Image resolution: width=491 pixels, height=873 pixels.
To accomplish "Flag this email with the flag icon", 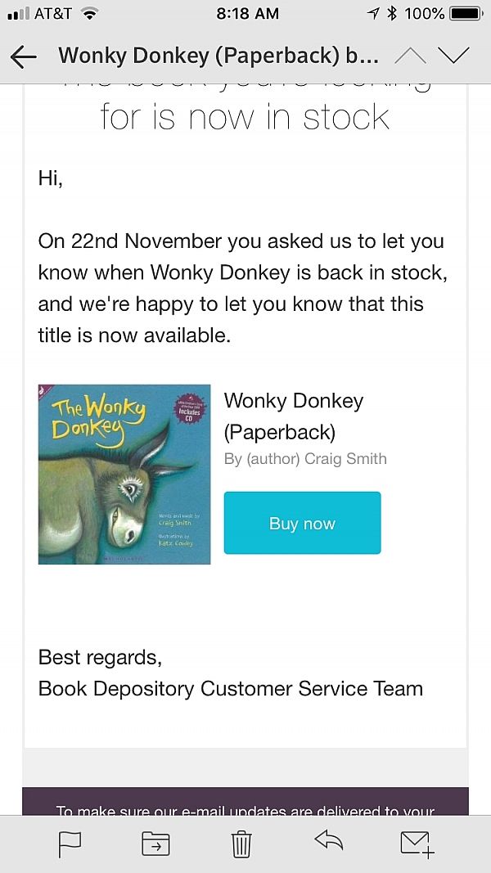I will tap(70, 844).
